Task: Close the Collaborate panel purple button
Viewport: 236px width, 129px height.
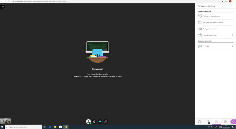Action: point(233,122)
